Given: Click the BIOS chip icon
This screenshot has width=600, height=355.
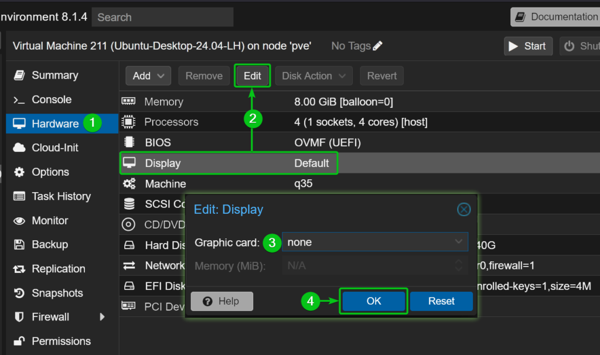Looking at the screenshot, I should point(129,142).
